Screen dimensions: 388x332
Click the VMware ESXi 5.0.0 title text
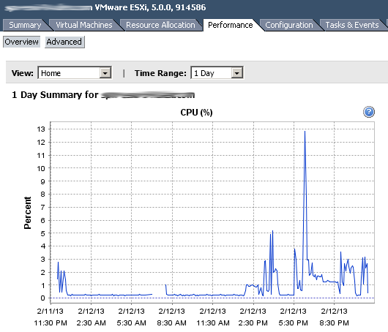point(151,7)
